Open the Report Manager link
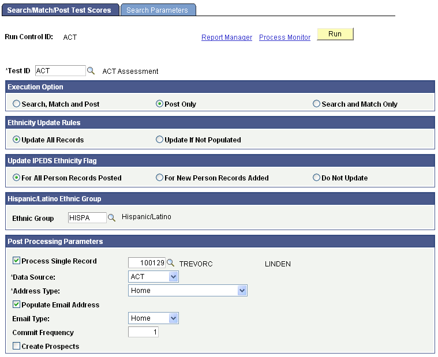This screenshot has width=438, height=357. coord(227,37)
